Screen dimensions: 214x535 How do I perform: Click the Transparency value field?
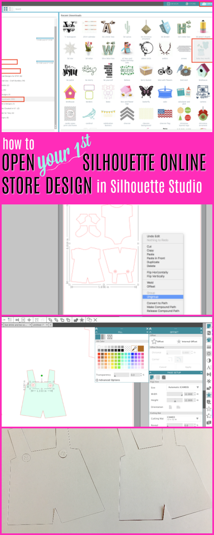(x=135, y=375)
